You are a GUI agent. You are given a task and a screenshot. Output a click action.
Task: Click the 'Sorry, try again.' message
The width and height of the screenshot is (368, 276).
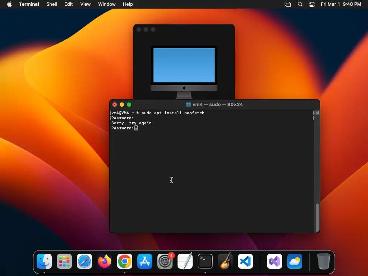pos(133,123)
